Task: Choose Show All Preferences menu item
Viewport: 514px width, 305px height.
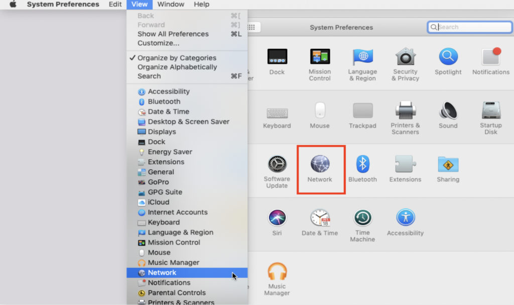Action: (187, 34)
